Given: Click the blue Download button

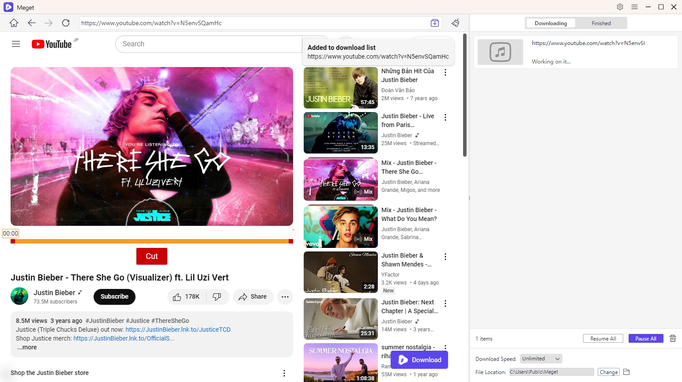Looking at the screenshot, I should tap(419, 360).
